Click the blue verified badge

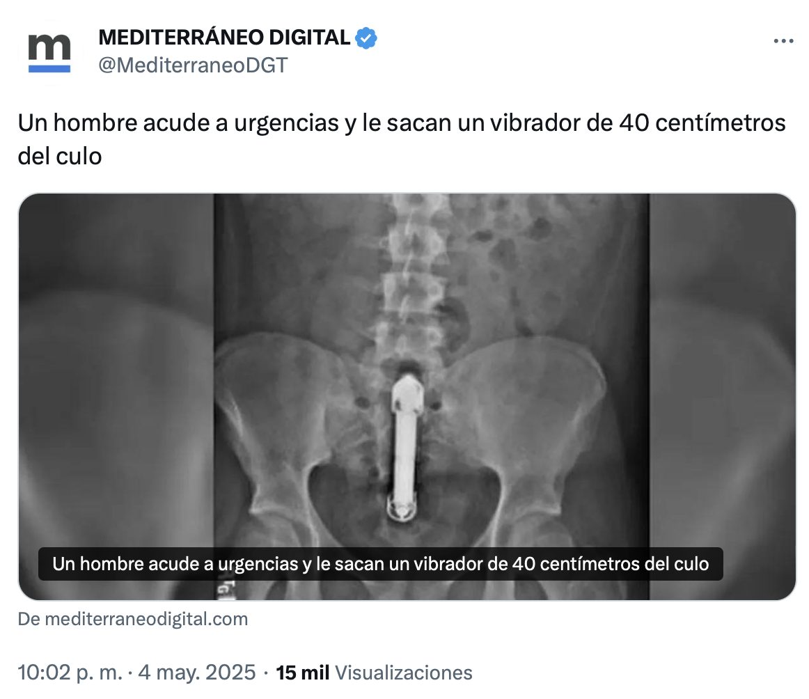366,38
